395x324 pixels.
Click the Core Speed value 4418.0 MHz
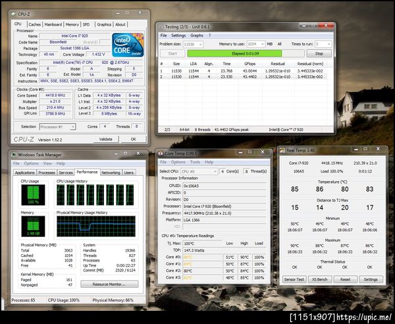click(55, 95)
